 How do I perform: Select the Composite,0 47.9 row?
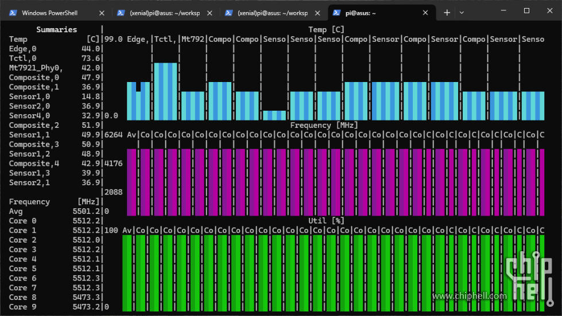click(x=55, y=77)
